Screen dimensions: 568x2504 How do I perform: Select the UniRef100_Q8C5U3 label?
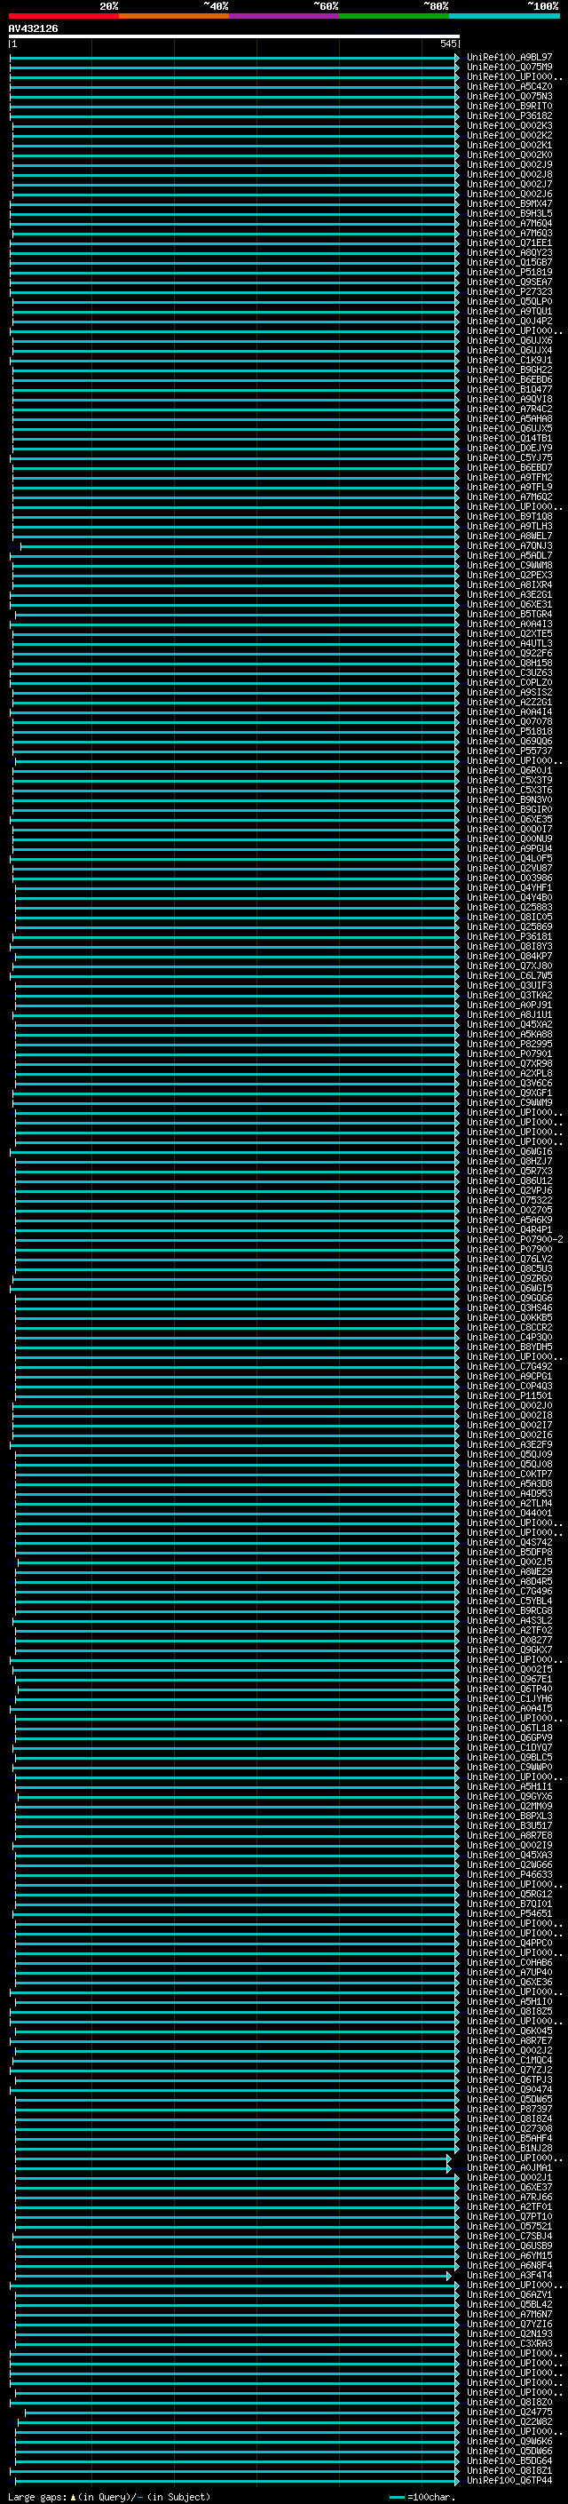click(x=509, y=1269)
